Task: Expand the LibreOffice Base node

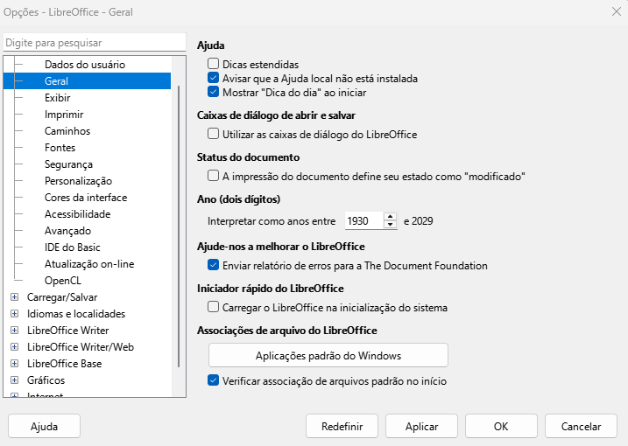Action: [x=14, y=364]
